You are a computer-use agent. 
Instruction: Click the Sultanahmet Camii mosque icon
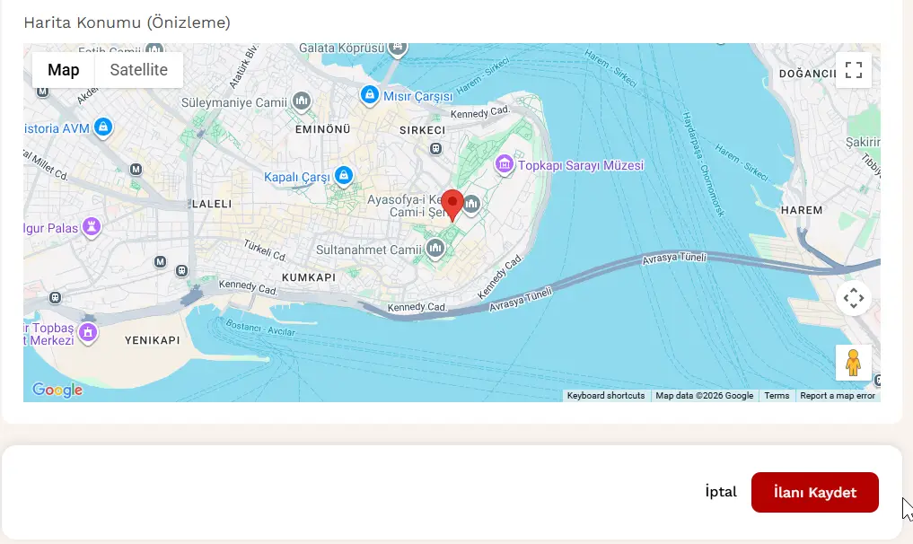[x=435, y=249]
